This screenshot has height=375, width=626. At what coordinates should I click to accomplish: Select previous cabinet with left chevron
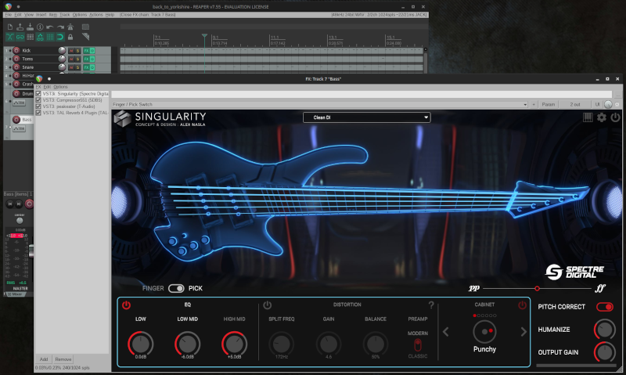pyautogui.click(x=446, y=332)
